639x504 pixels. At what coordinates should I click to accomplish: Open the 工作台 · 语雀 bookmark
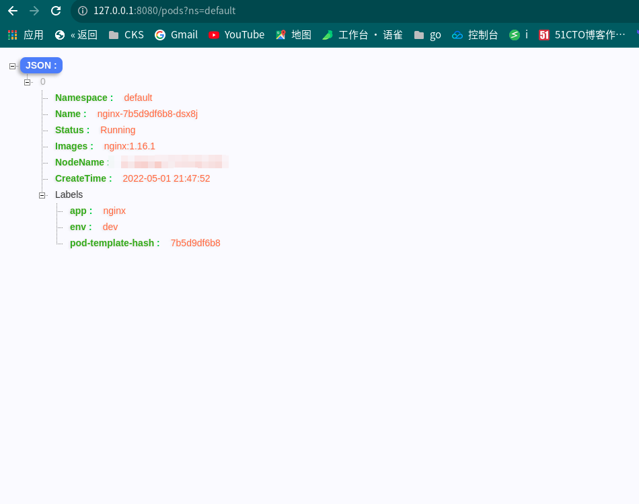point(363,35)
